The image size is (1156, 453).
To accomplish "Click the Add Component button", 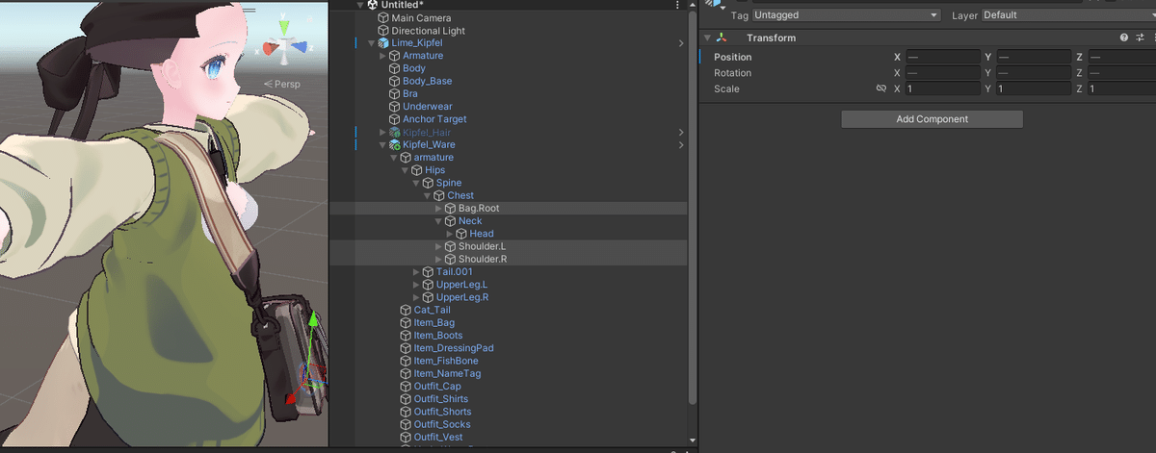I will pyautogui.click(x=932, y=119).
